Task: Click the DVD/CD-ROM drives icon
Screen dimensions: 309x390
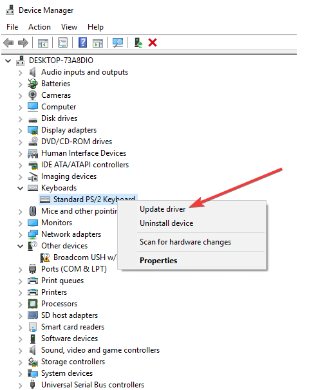Action: click(x=33, y=142)
